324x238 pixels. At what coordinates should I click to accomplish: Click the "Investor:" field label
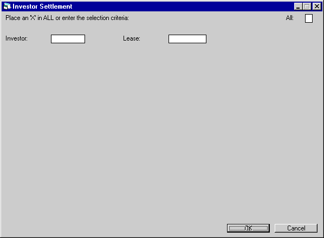tap(16, 38)
